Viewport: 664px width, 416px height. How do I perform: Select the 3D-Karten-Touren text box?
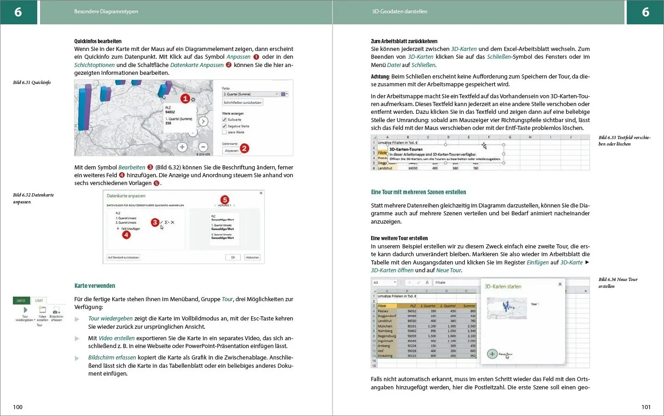[446, 154]
